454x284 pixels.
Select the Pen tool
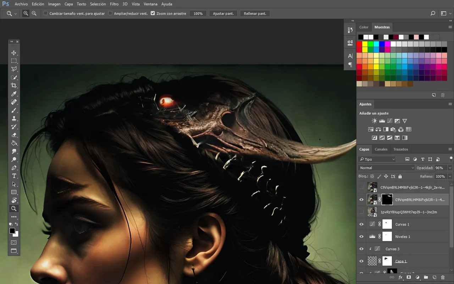coord(14,168)
